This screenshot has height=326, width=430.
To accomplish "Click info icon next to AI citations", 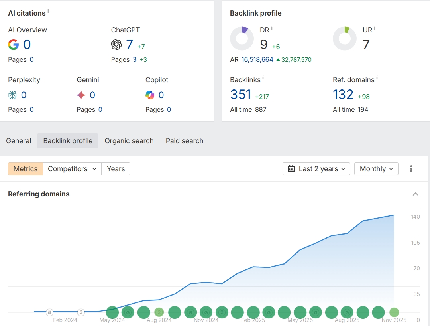I will (48, 11).
